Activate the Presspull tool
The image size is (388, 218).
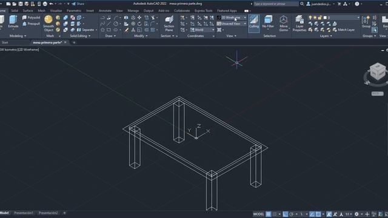point(31,24)
